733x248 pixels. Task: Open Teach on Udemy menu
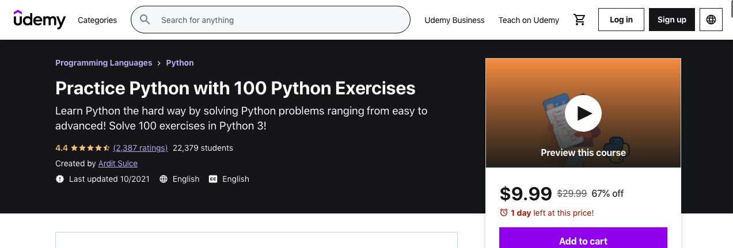pos(529,20)
